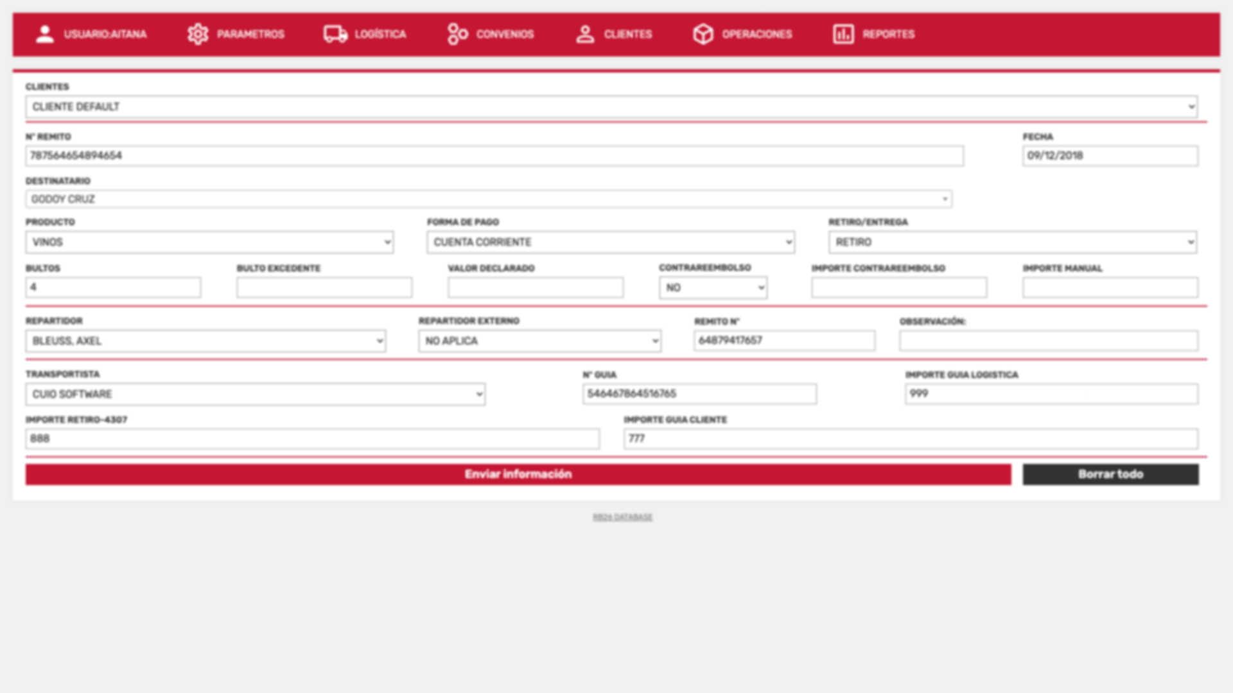
Task: Open the Repartidor dropdown showing BLEUSS, AXEL
Action: click(205, 341)
